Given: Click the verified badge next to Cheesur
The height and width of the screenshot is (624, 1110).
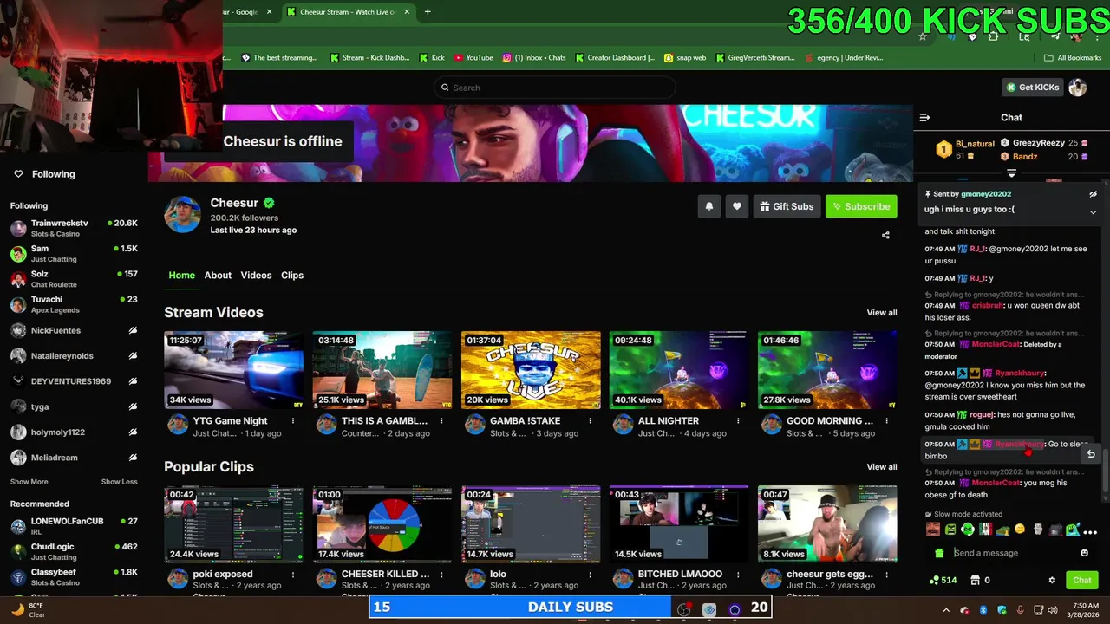Looking at the screenshot, I should (x=269, y=203).
